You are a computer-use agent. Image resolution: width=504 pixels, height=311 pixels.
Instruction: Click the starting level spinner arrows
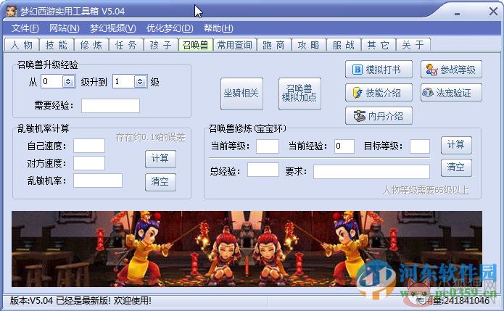coord(68,82)
